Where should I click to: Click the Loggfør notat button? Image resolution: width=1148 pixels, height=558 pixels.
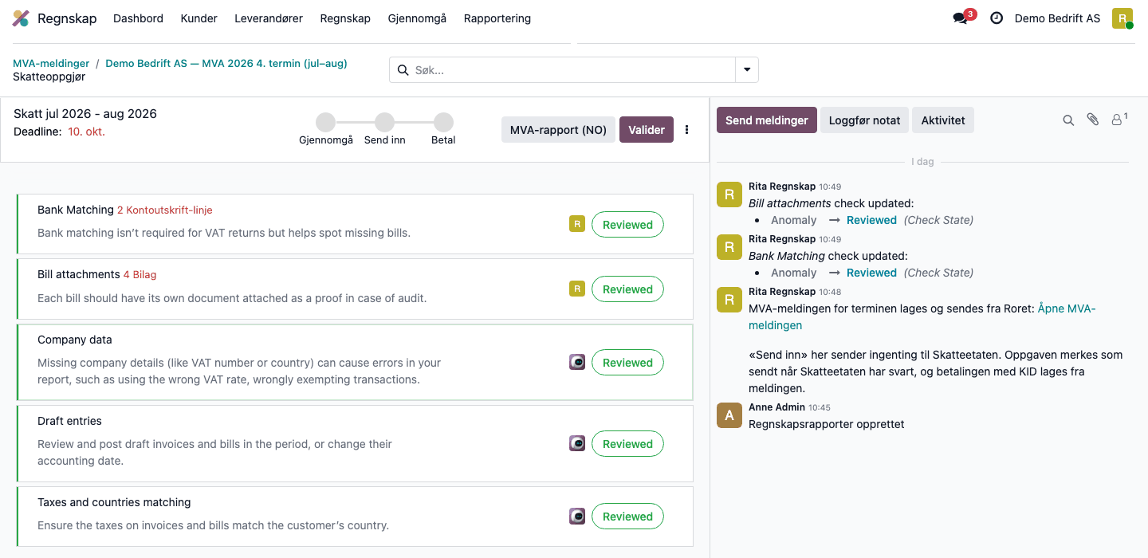click(865, 120)
